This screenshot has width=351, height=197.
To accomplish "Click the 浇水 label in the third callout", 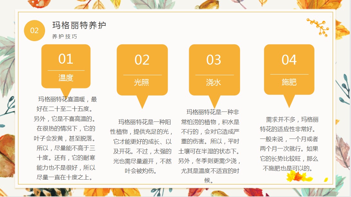I will [214, 82].
